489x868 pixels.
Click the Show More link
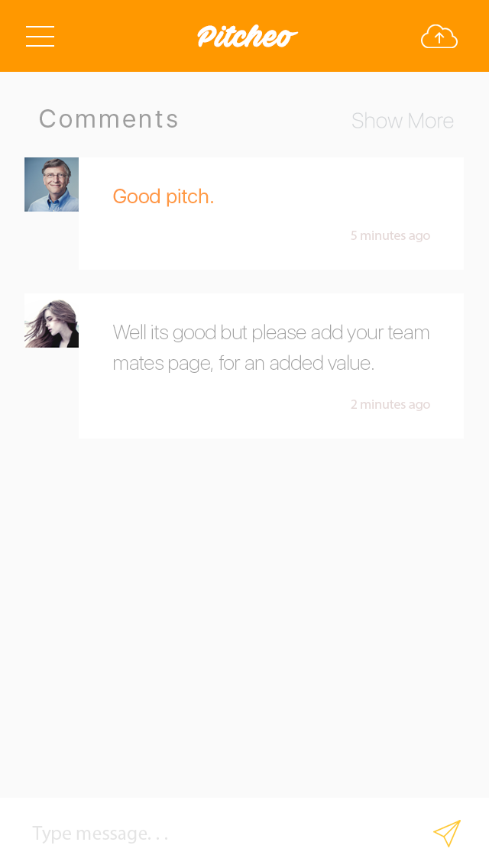click(403, 121)
